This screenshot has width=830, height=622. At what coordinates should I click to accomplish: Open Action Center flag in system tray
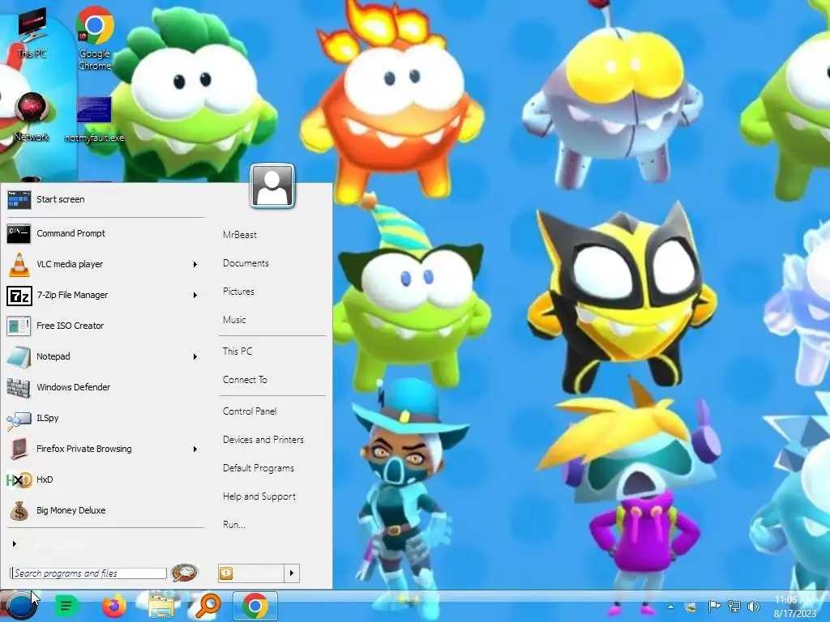pyautogui.click(x=714, y=606)
